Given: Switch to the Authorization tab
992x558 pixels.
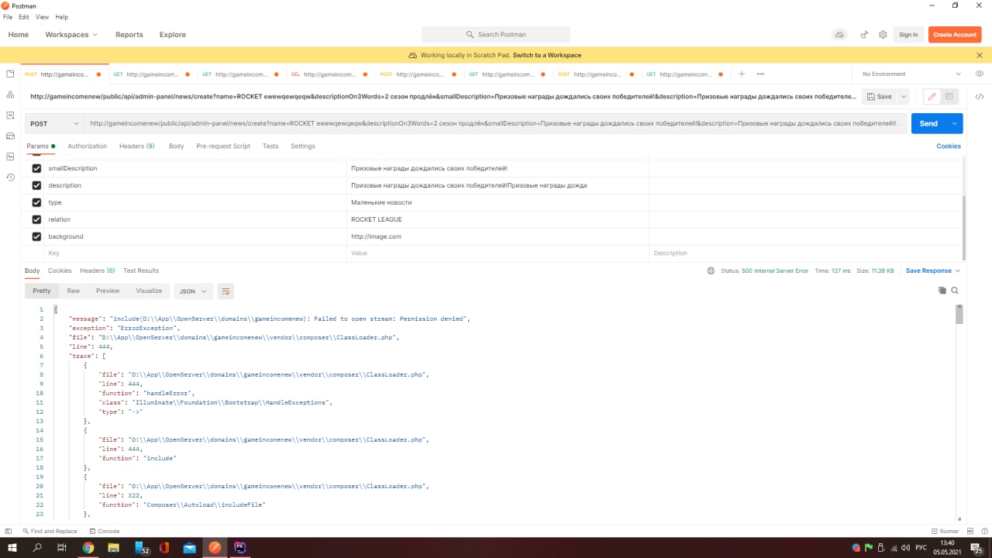Looking at the screenshot, I should click(88, 146).
